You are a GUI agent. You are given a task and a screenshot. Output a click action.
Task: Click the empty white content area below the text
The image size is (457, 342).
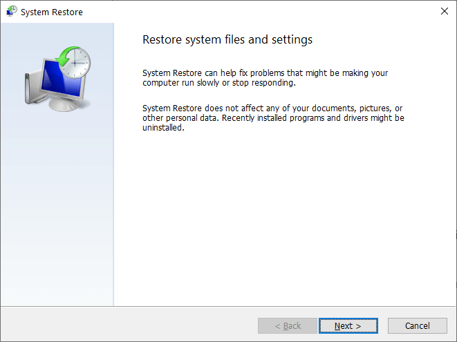tap(283, 221)
